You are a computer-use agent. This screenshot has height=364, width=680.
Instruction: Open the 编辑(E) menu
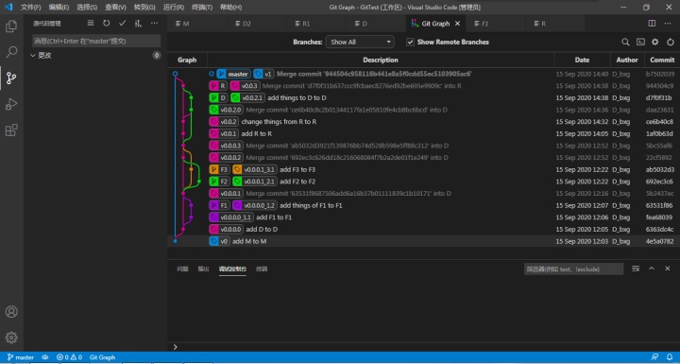(x=59, y=7)
